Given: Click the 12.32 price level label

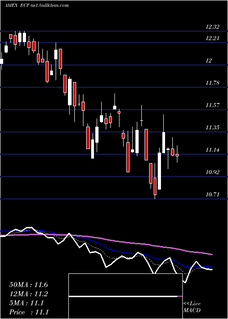Looking at the screenshot, I should pos(212,26).
